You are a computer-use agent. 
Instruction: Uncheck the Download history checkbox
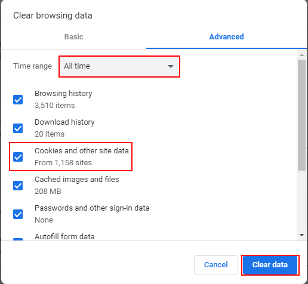18,128
